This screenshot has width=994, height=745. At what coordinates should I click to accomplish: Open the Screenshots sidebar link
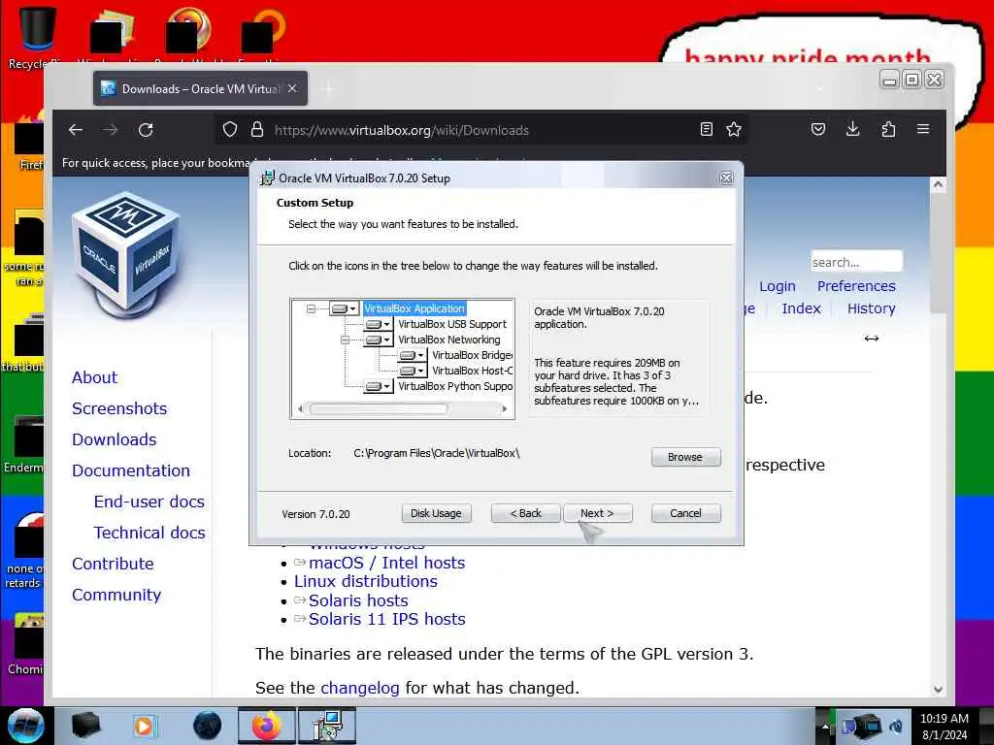point(119,408)
